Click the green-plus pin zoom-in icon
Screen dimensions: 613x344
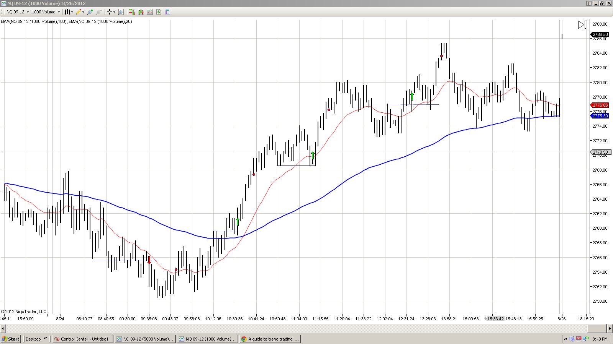pyautogui.click(x=90, y=12)
